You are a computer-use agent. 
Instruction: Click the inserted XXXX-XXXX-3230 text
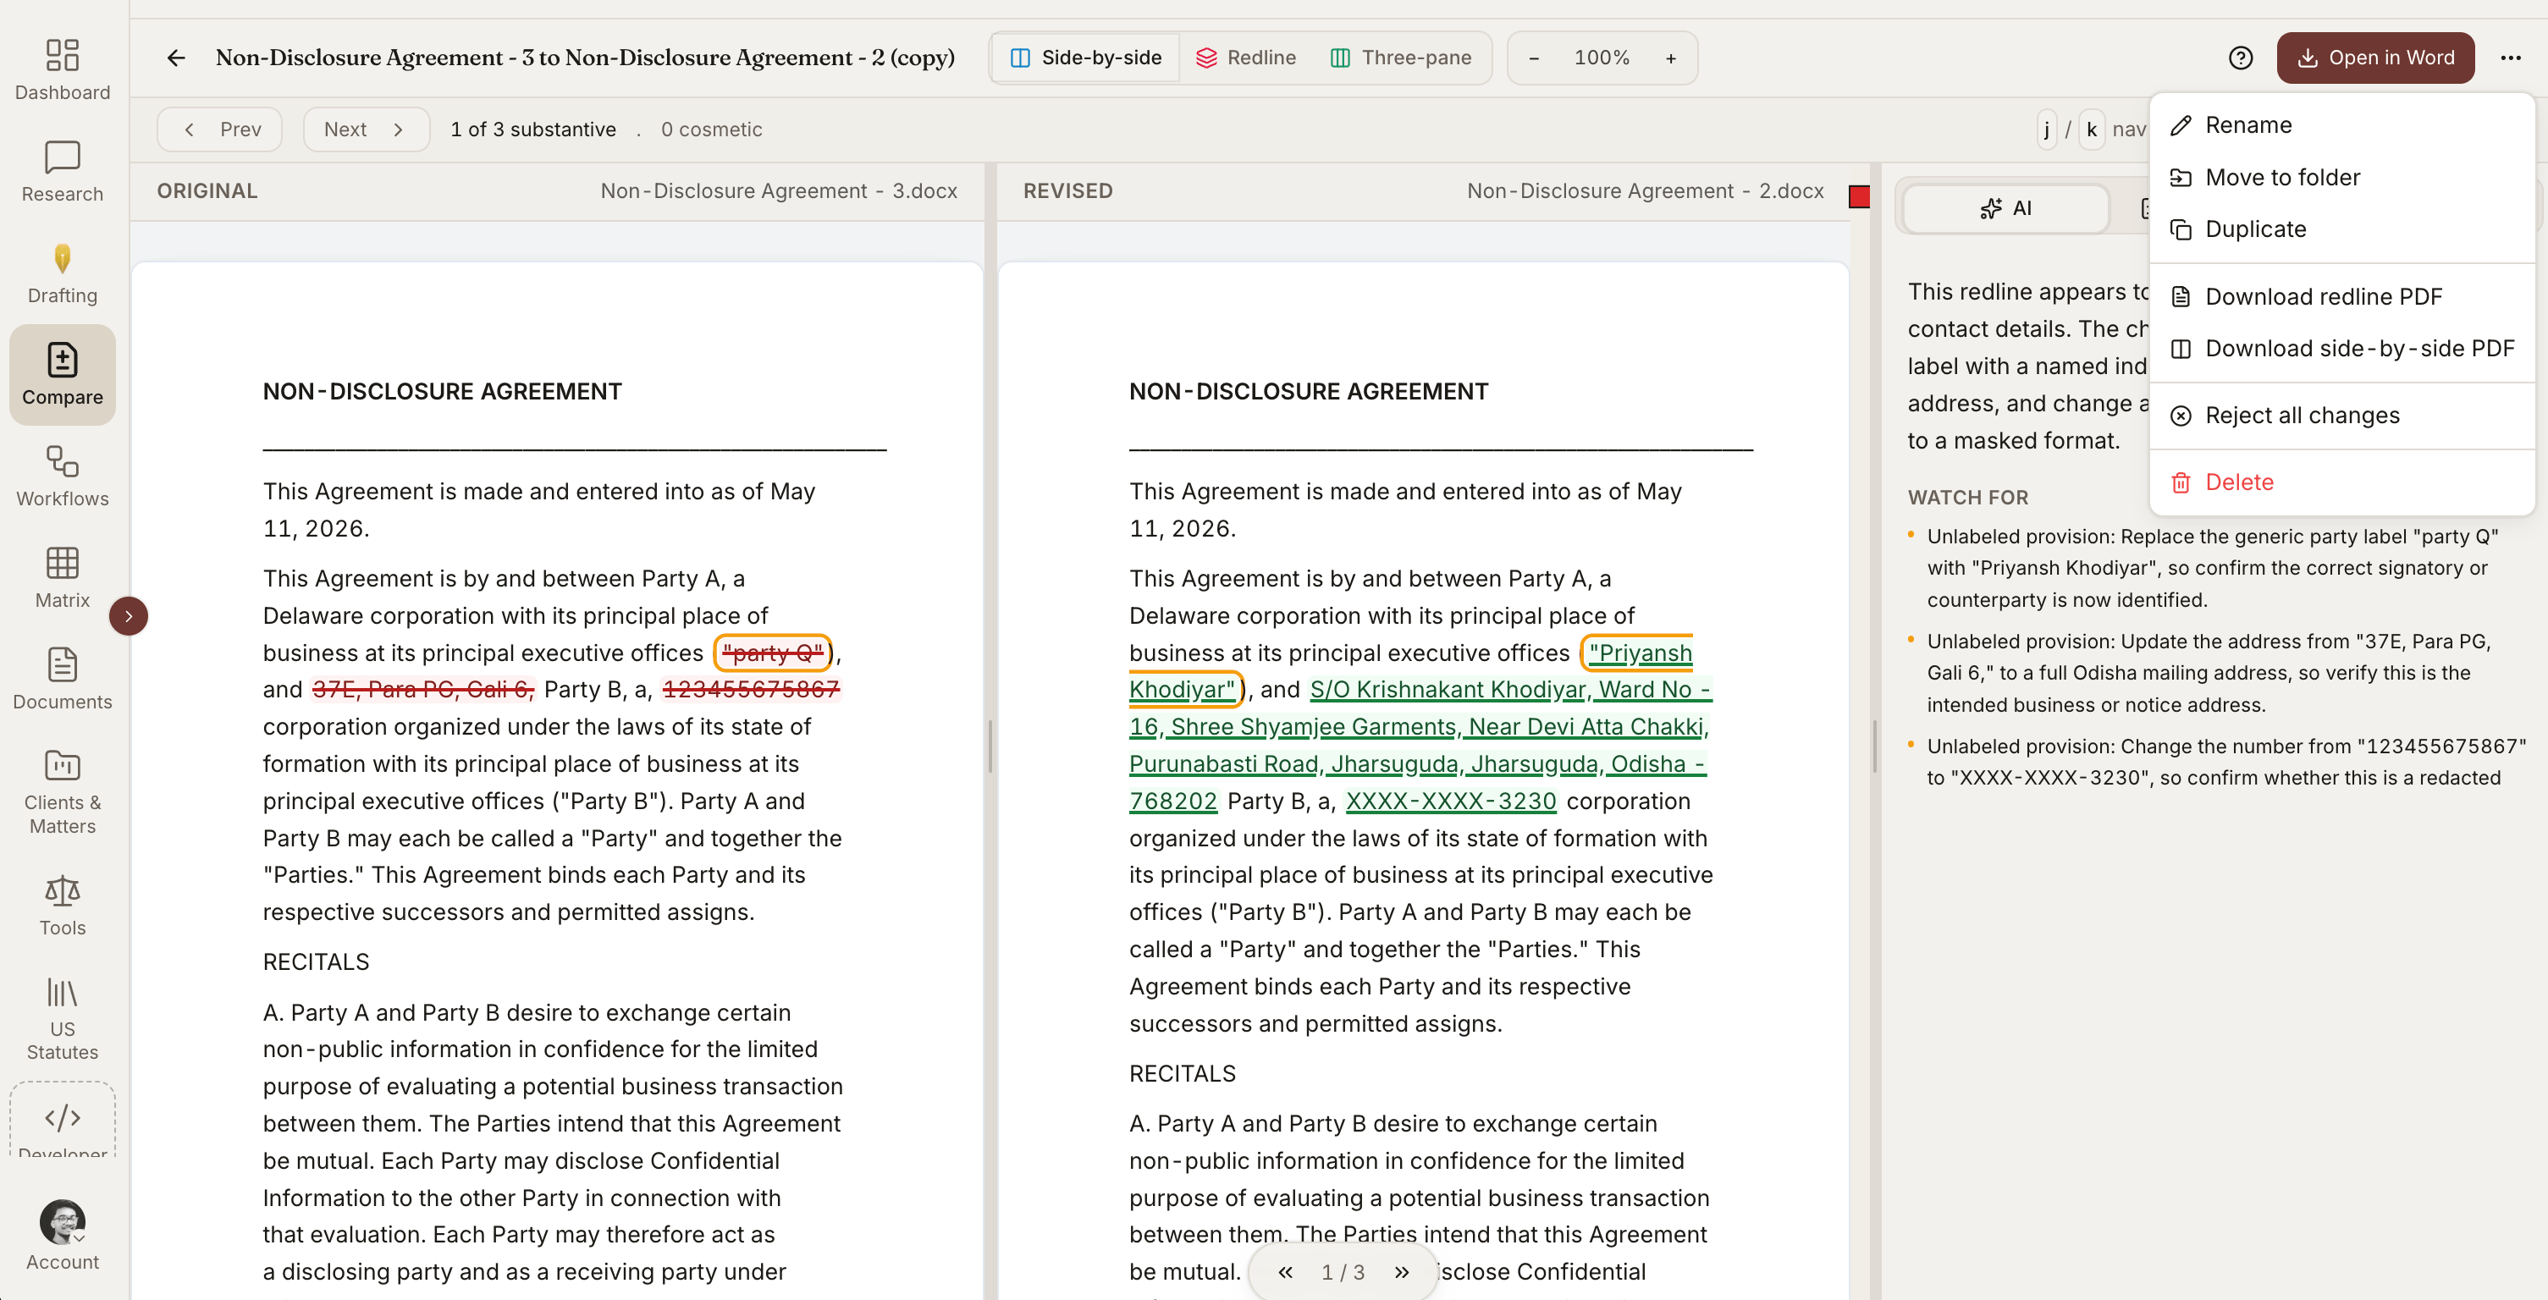[1451, 801]
